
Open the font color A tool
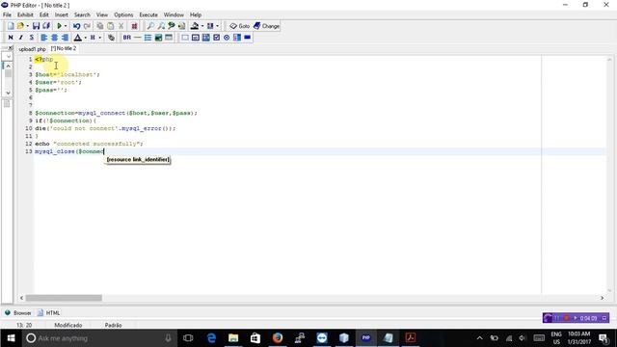pos(77,38)
